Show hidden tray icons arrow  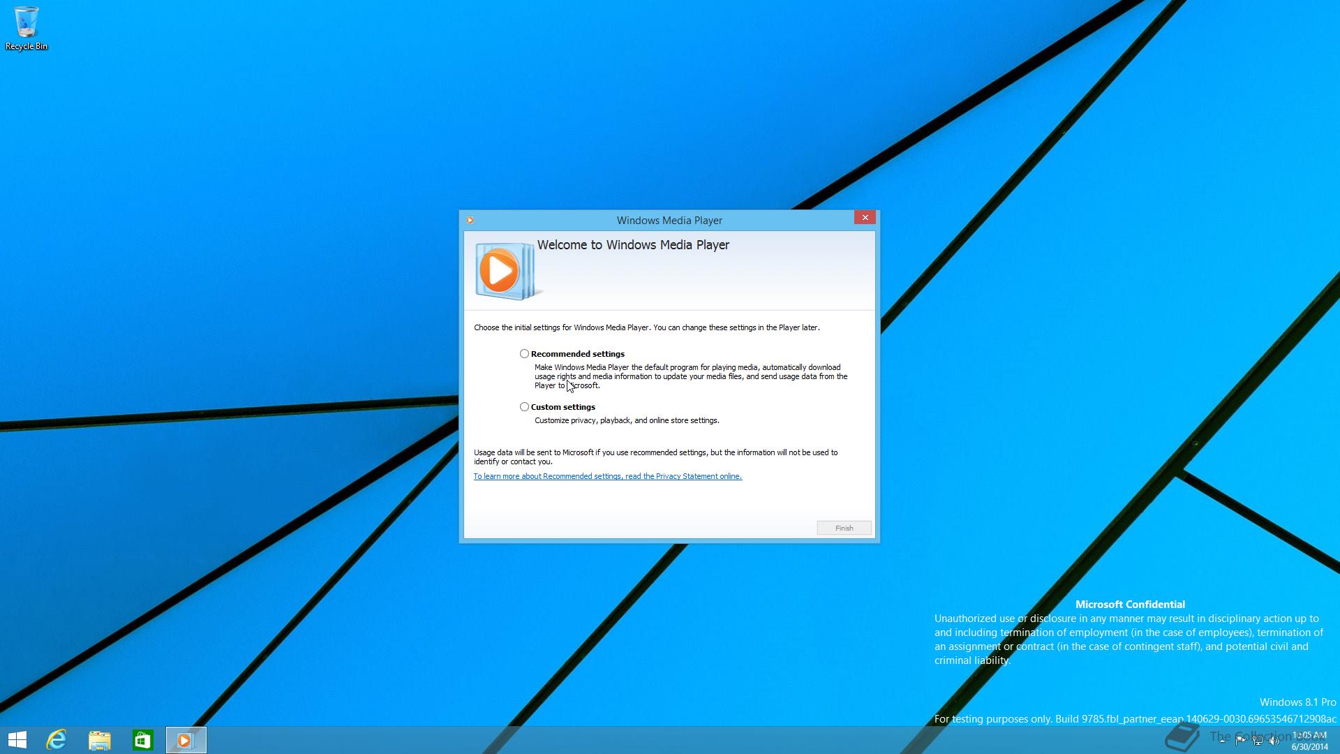[x=1222, y=741]
